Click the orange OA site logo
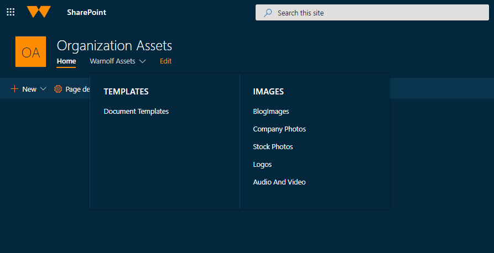Image resolution: width=494 pixels, height=253 pixels. [30, 52]
